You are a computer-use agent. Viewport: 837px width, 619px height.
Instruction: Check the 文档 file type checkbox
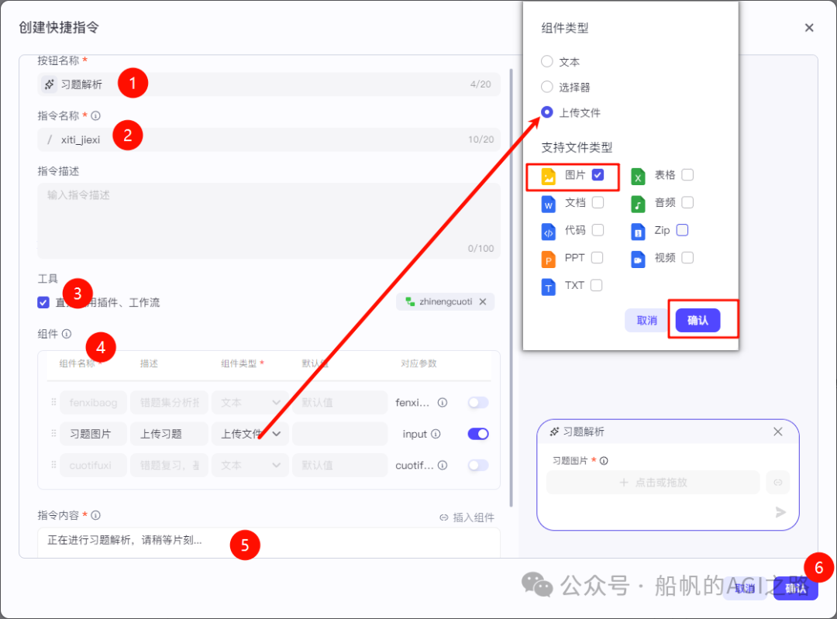(x=598, y=202)
